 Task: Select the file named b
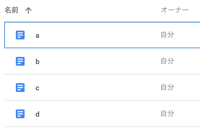[37, 62]
